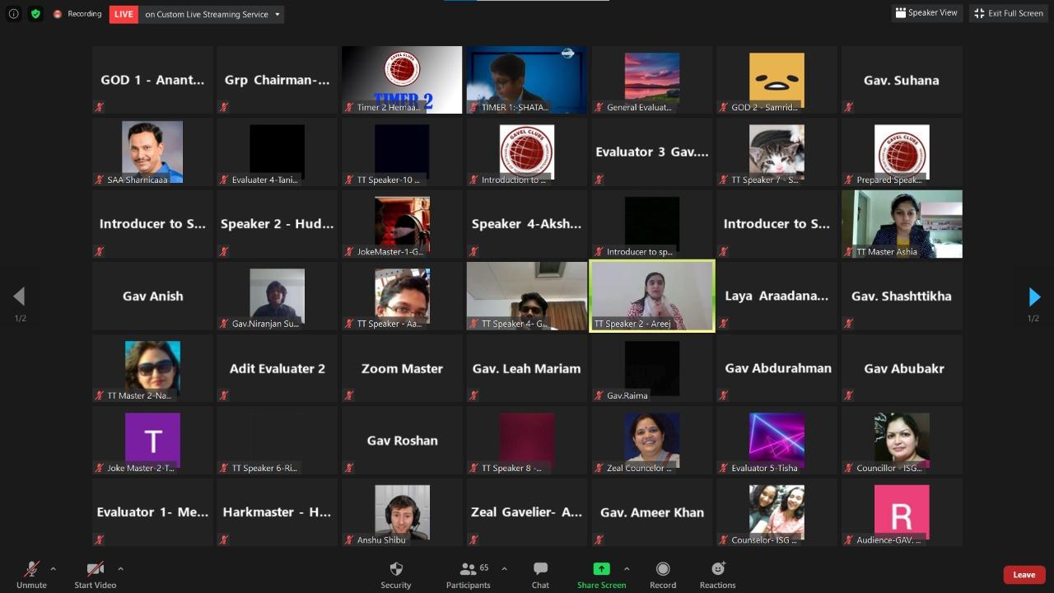Viewport: 1054px width, 593px height.
Task: Go to previous page of participants
Action: click(x=19, y=296)
